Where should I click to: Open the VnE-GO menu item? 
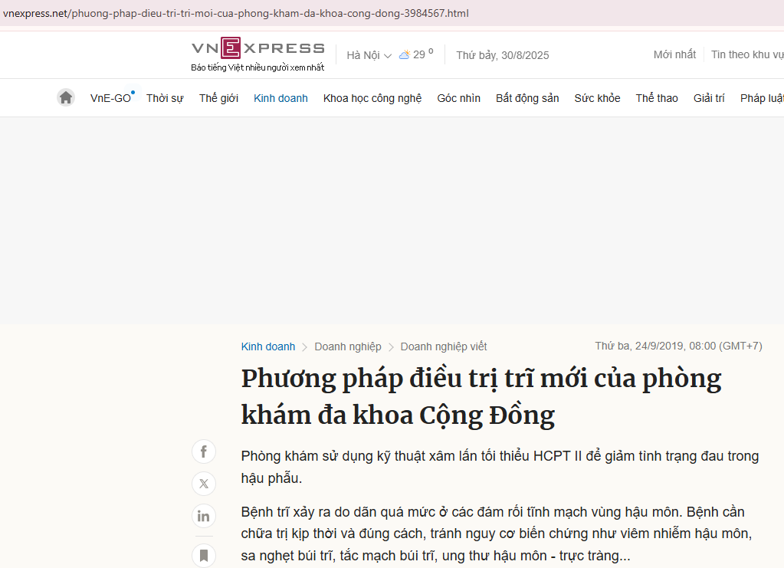(110, 98)
